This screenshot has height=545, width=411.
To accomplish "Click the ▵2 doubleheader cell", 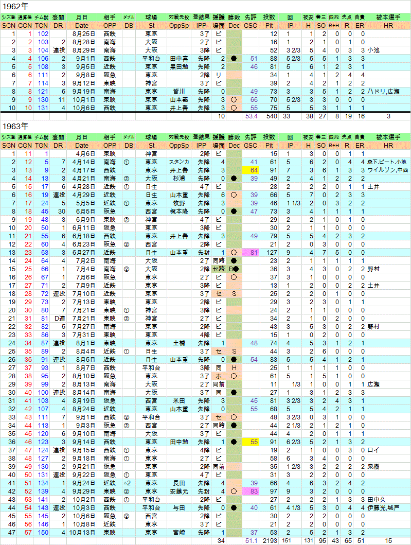I will click(x=127, y=483).
